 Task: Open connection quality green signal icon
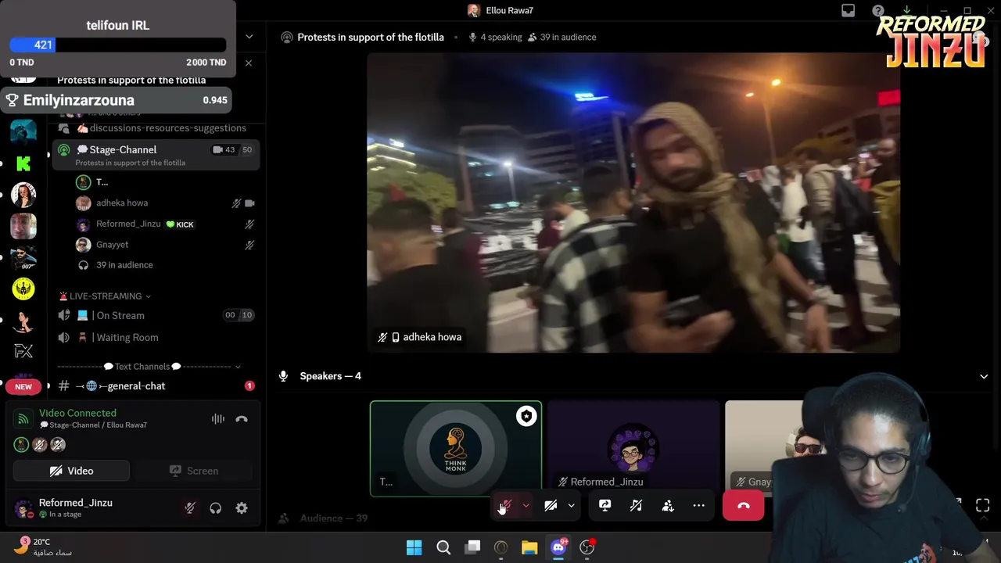tap(23, 419)
